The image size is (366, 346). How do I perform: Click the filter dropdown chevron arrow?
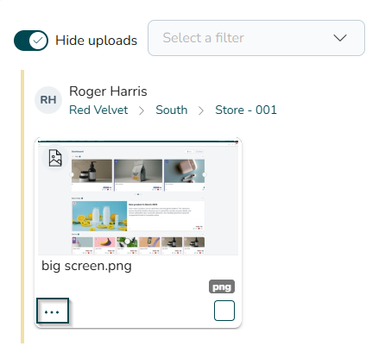tap(340, 38)
